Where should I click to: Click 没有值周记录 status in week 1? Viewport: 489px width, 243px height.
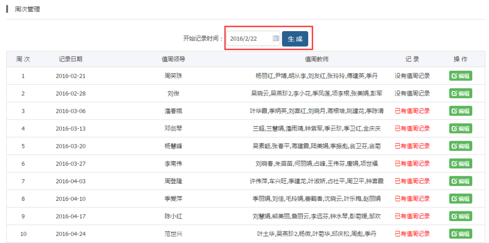(412, 76)
